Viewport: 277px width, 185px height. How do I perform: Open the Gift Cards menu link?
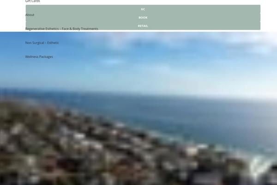(x=32, y=1)
